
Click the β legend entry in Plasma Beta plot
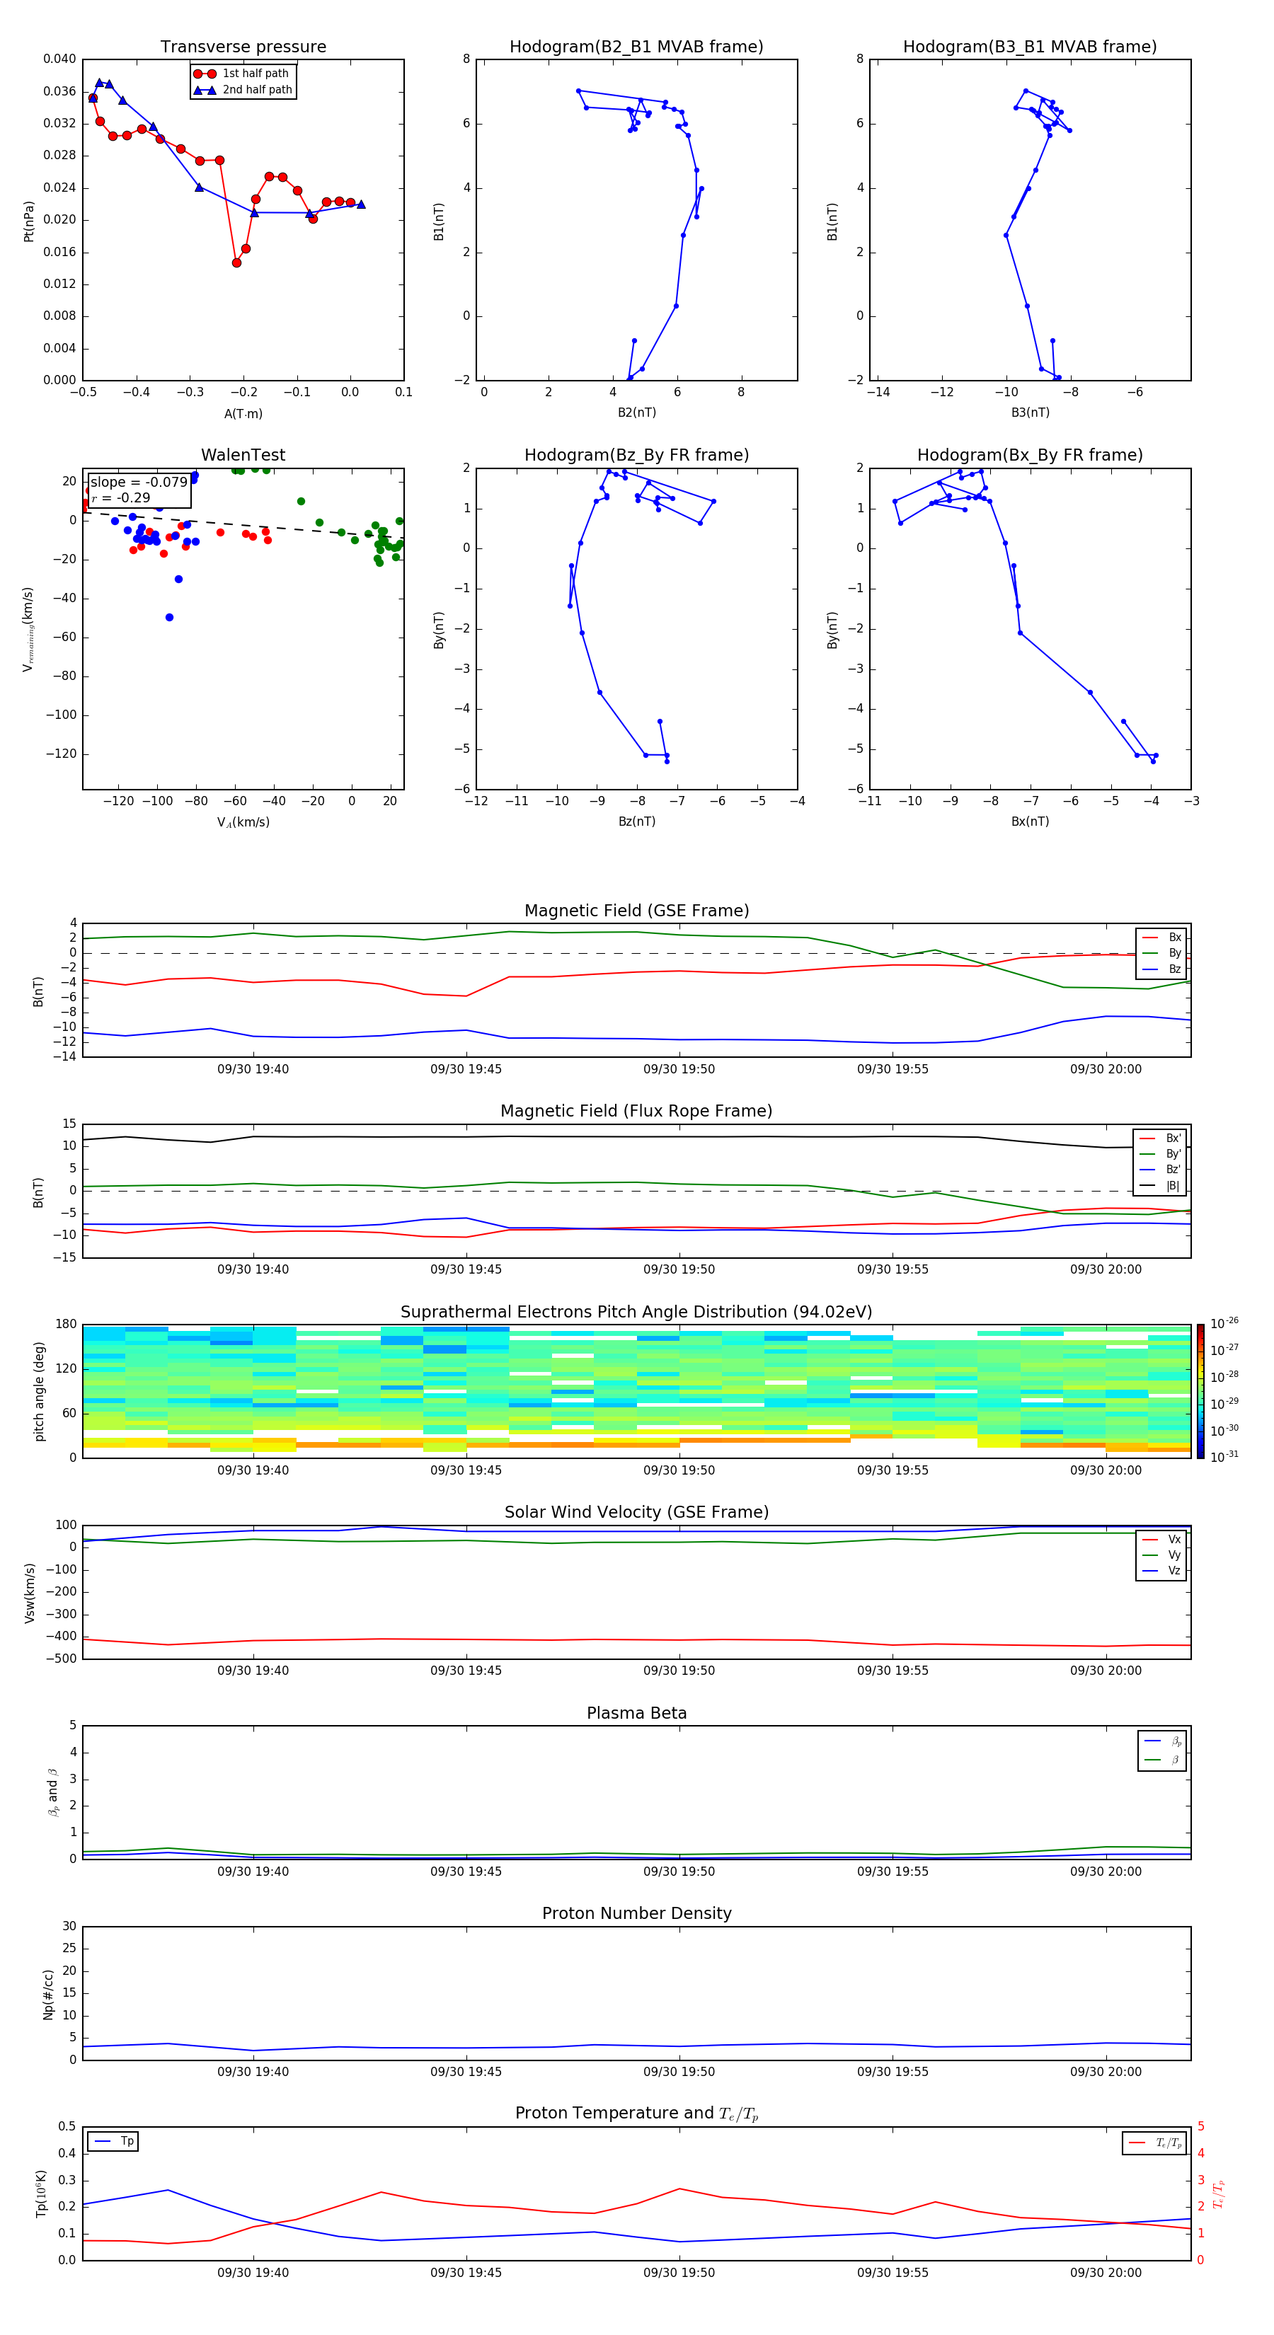[x=1162, y=1760]
